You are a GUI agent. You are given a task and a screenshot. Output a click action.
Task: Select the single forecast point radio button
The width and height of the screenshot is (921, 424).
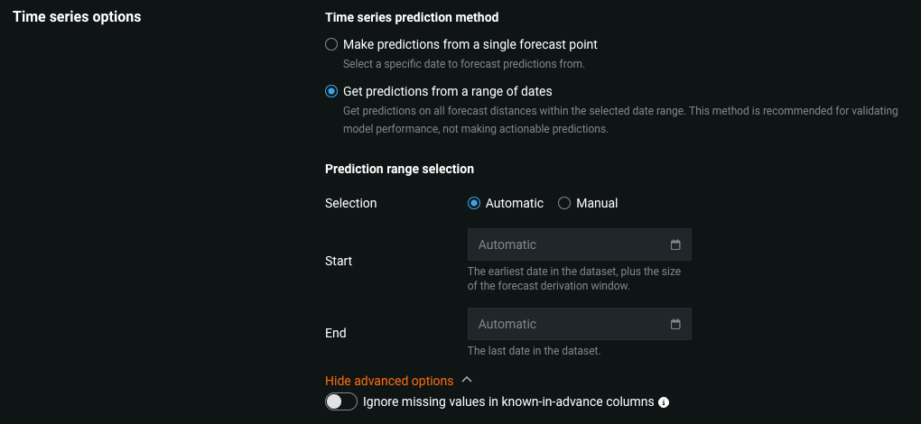coord(331,44)
